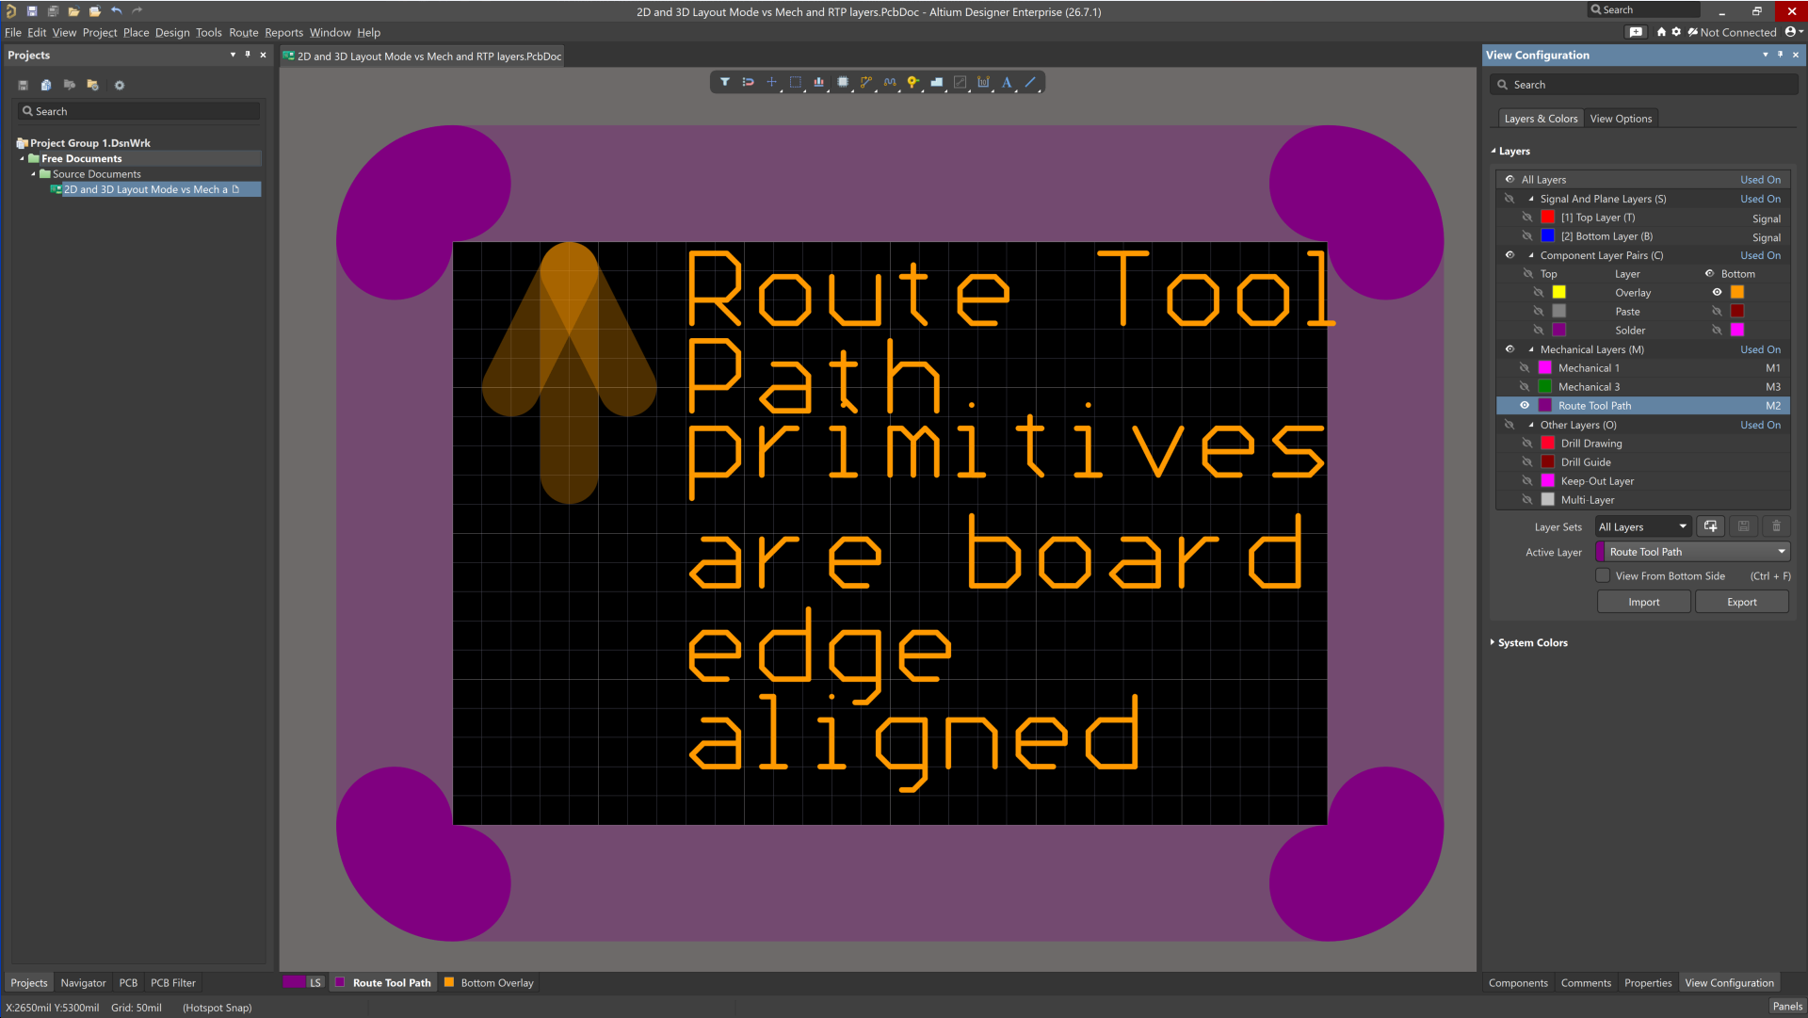Viewport: 1808px width, 1018px height.
Task: Start interactive routing tool
Action: pyautogui.click(x=866, y=83)
